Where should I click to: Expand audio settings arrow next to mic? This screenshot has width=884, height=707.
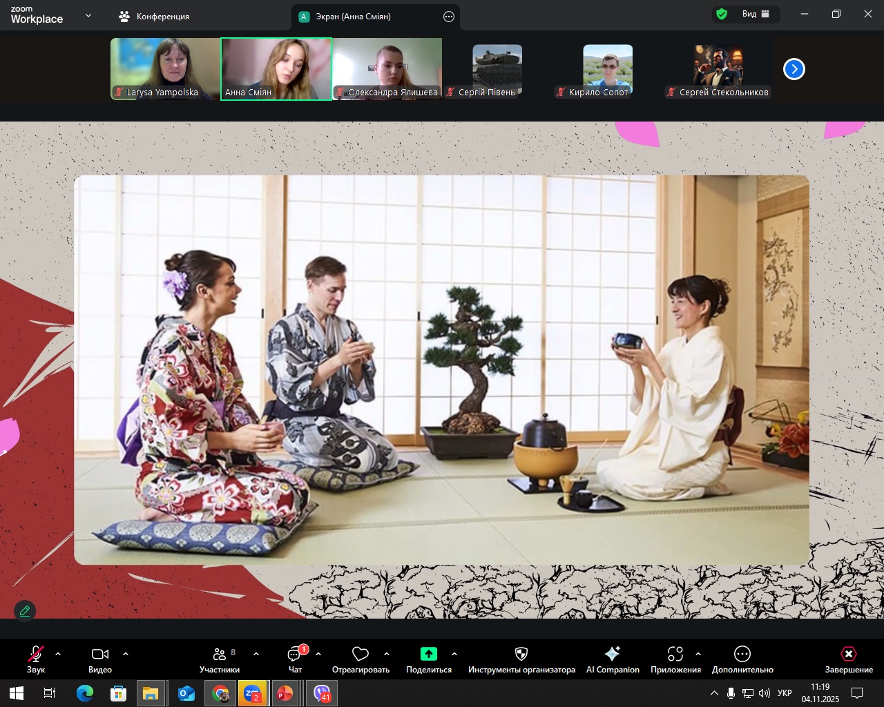click(58, 654)
